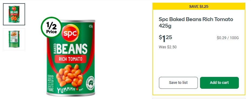Screen dimensions: 251x99
Task: Click the white BEANS lettering on can
Action: tap(72, 49)
